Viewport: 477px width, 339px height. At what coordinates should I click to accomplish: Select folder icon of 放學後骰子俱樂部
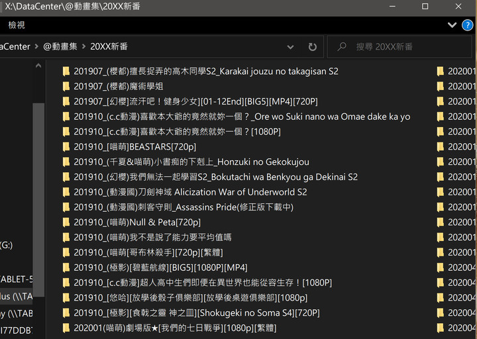pyautogui.click(x=66, y=298)
